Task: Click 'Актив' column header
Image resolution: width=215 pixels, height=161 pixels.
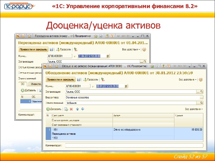Action: 143,116
